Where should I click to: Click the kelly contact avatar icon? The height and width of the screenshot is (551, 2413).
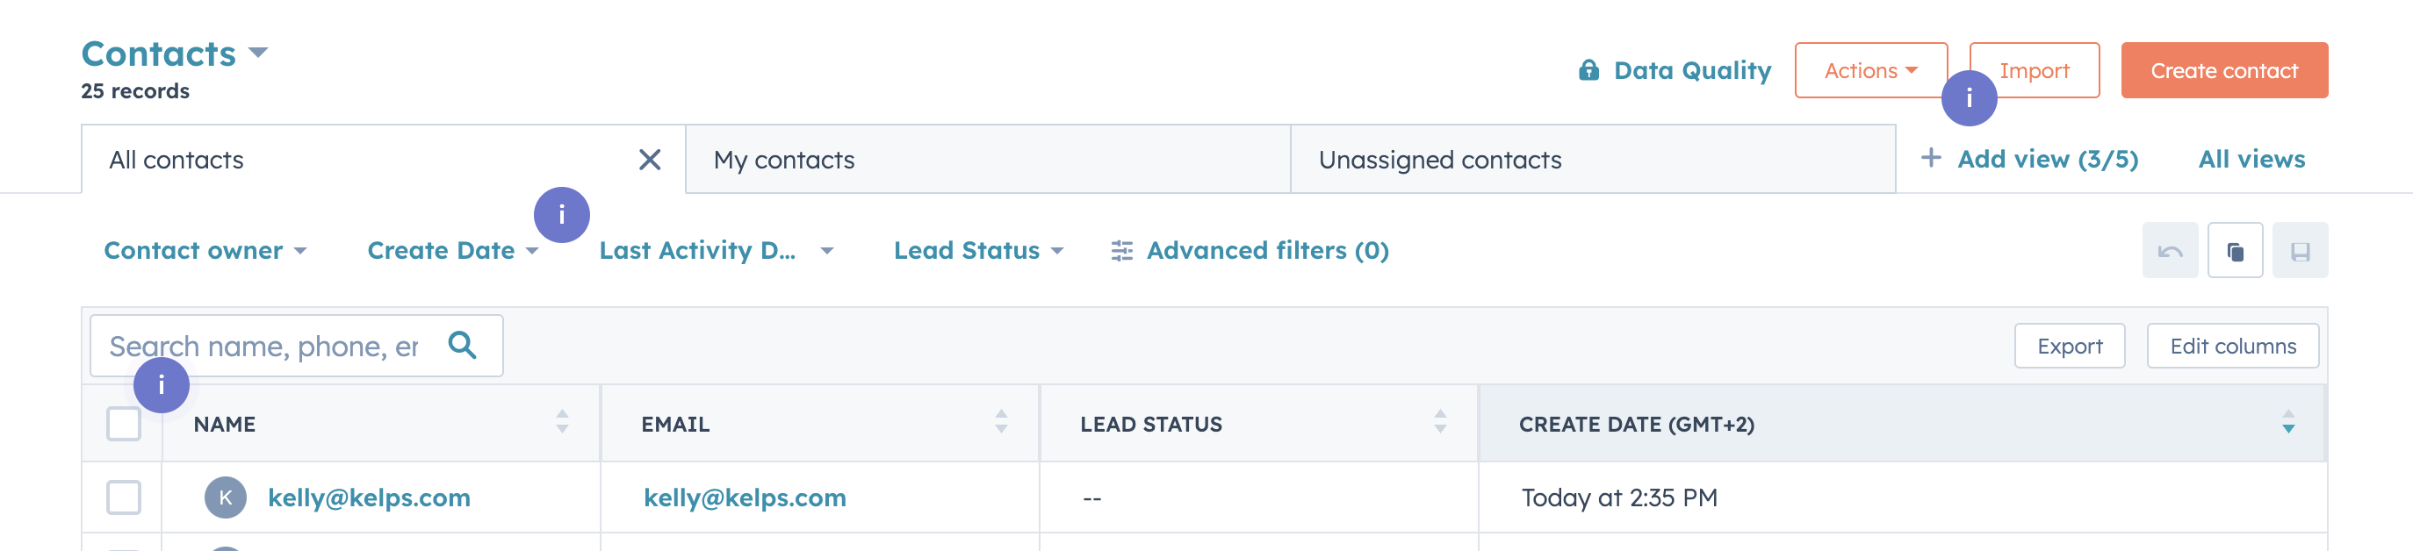click(226, 497)
